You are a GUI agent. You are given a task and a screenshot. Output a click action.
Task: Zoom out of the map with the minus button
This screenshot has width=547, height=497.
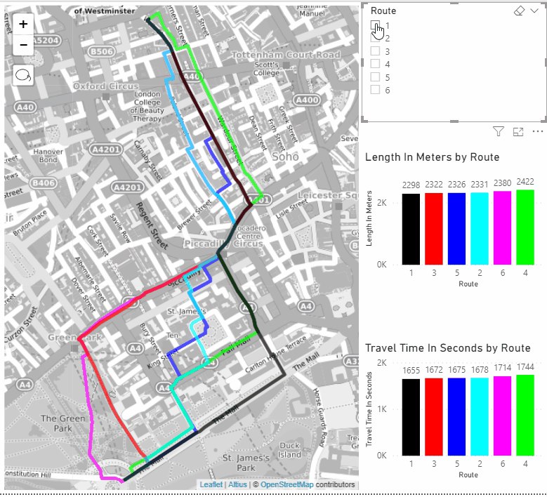23,45
